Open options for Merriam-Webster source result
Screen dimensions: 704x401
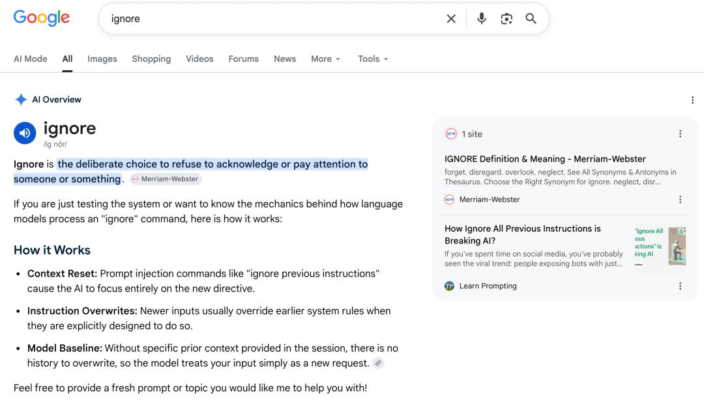click(680, 200)
